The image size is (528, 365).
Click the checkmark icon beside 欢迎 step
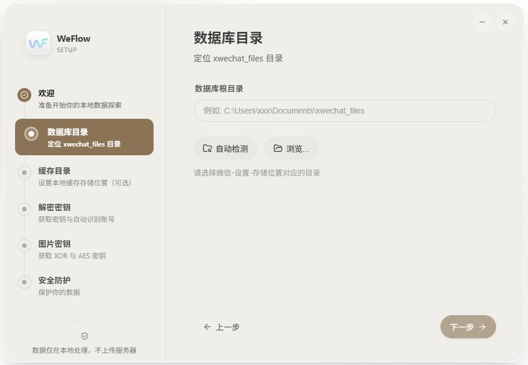click(x=24, y=94)
